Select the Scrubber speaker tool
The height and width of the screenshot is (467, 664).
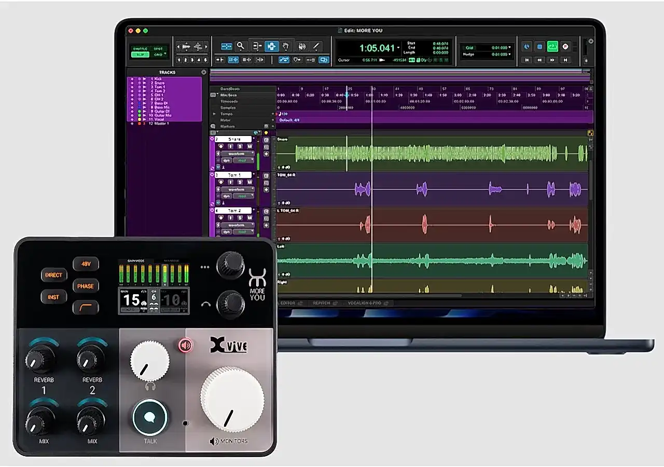(301, 46)
